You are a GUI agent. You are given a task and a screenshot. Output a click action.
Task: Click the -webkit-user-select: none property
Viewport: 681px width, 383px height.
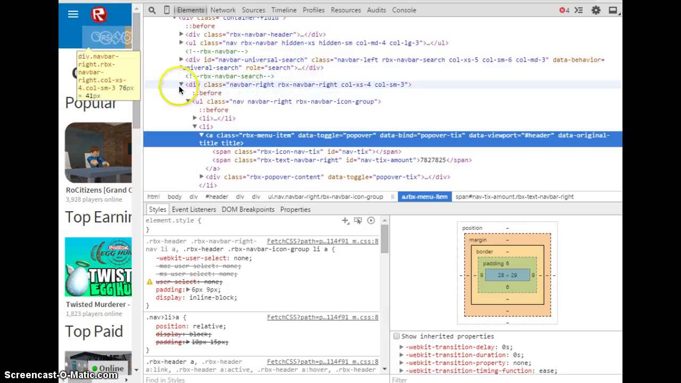[204, 258]
